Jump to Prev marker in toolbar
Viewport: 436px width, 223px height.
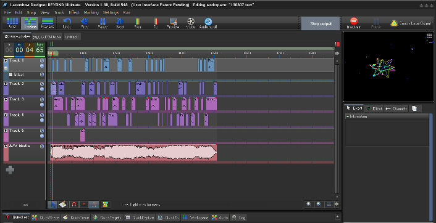(x=85, y=23)
